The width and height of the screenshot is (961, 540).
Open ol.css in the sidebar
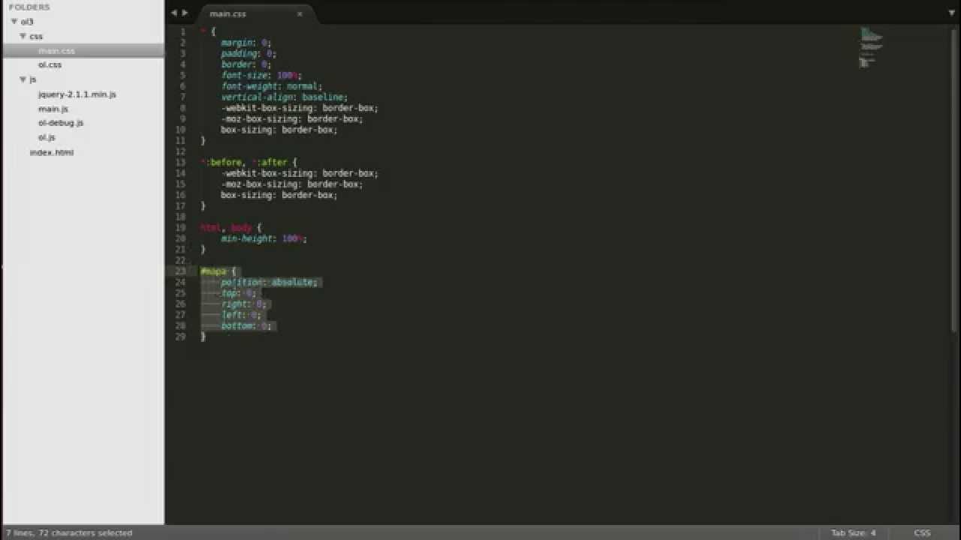(50, 64)
